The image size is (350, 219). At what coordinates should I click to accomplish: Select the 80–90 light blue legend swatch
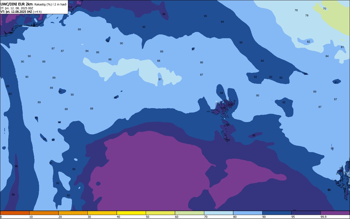[x=248, y=213]
